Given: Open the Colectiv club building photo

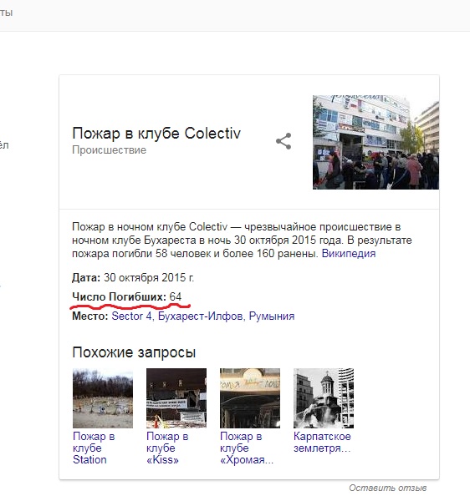Looking at the screenshot, I should pos(375,142).
